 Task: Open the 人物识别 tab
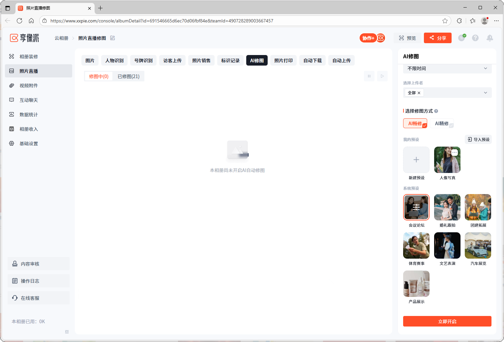pyautogui.click(x=114, y=61)
